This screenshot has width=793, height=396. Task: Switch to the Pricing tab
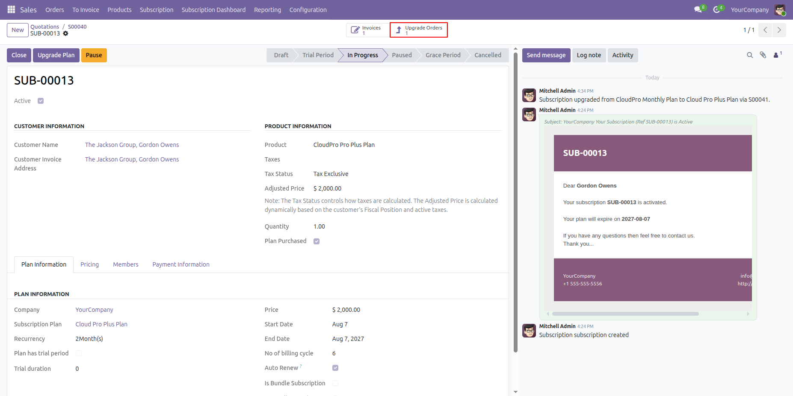(x=90, y=264)
